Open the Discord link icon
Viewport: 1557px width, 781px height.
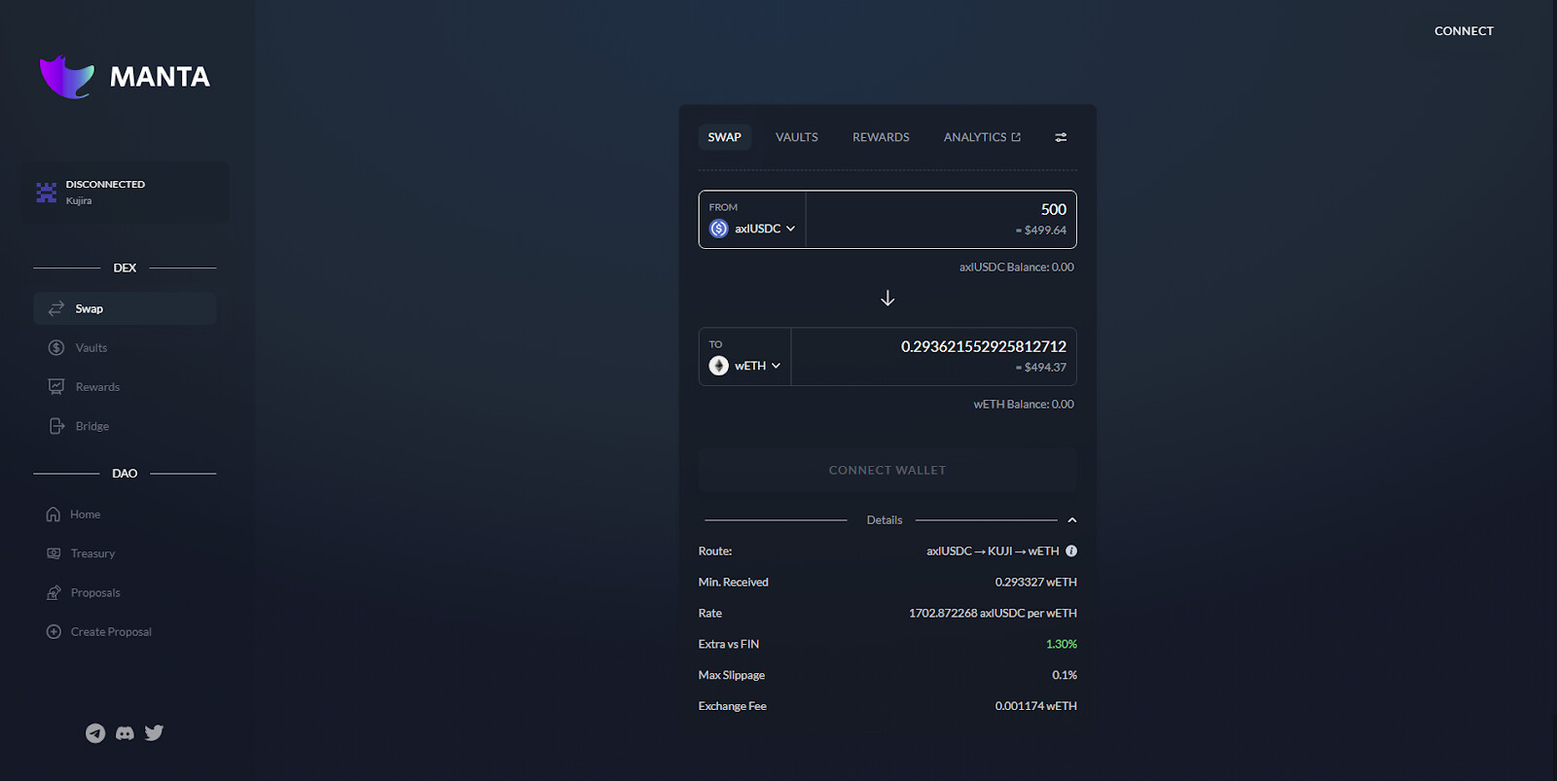125,733
